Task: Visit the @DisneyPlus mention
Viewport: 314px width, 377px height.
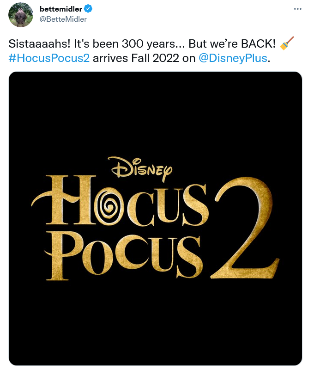Action: point(233,59)
